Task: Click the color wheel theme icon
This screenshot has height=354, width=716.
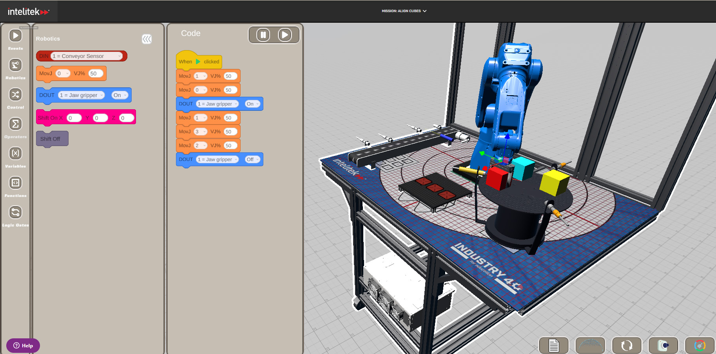Action: coord(700,345)
